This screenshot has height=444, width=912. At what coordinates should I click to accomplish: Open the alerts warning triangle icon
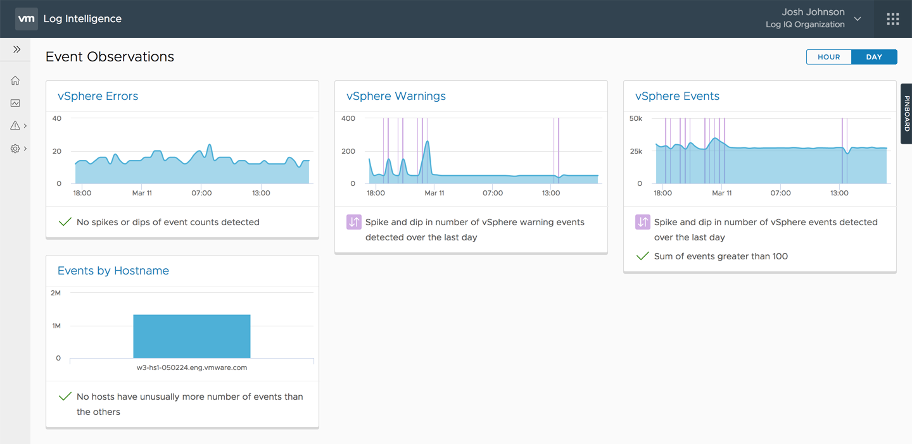pos(15,126)
